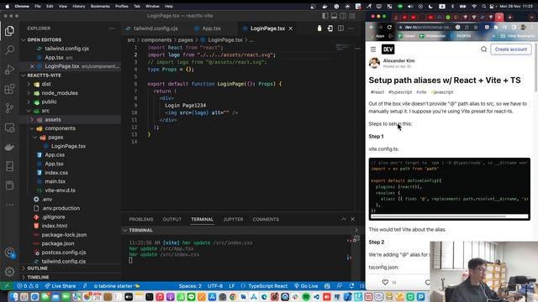Open the Docker view icon in activity bar

(9, 148)
